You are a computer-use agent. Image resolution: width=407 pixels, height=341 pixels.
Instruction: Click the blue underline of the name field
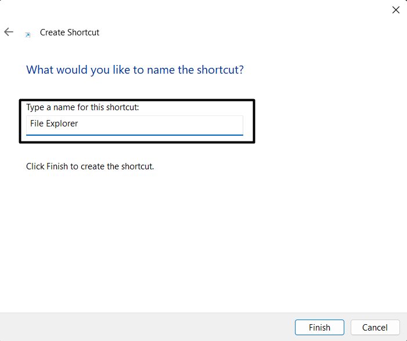tap(135, 135)
